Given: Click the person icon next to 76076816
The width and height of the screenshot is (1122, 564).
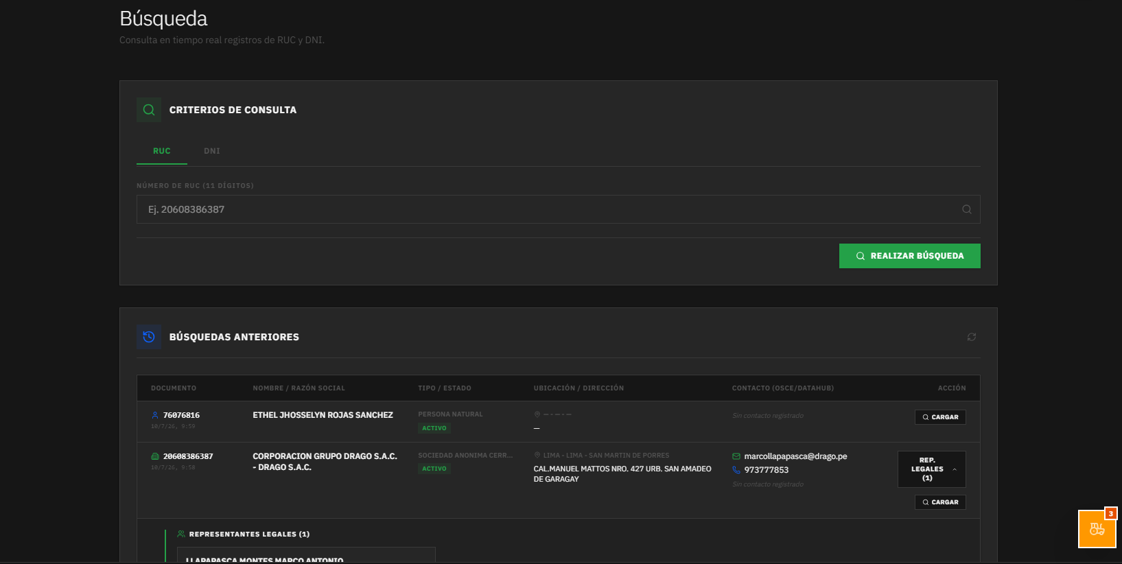Looking at the screenshot, I should (x=155, y=415).
